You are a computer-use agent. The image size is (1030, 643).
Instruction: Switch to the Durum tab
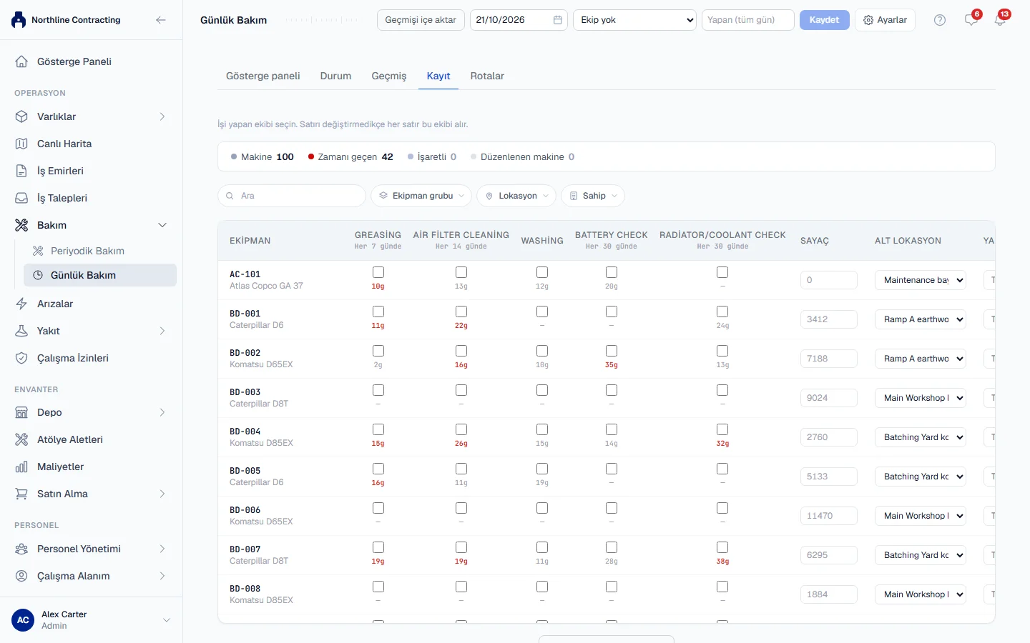pyautogui.click(x=335, y=76)
